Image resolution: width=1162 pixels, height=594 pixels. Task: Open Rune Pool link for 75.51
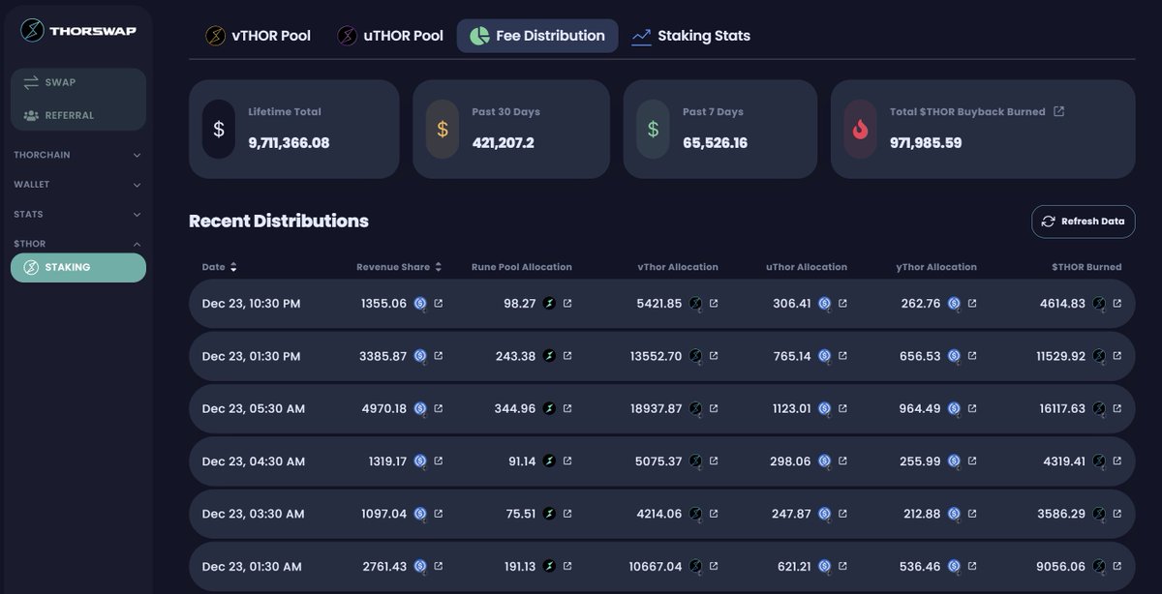[x=567, y=514]
